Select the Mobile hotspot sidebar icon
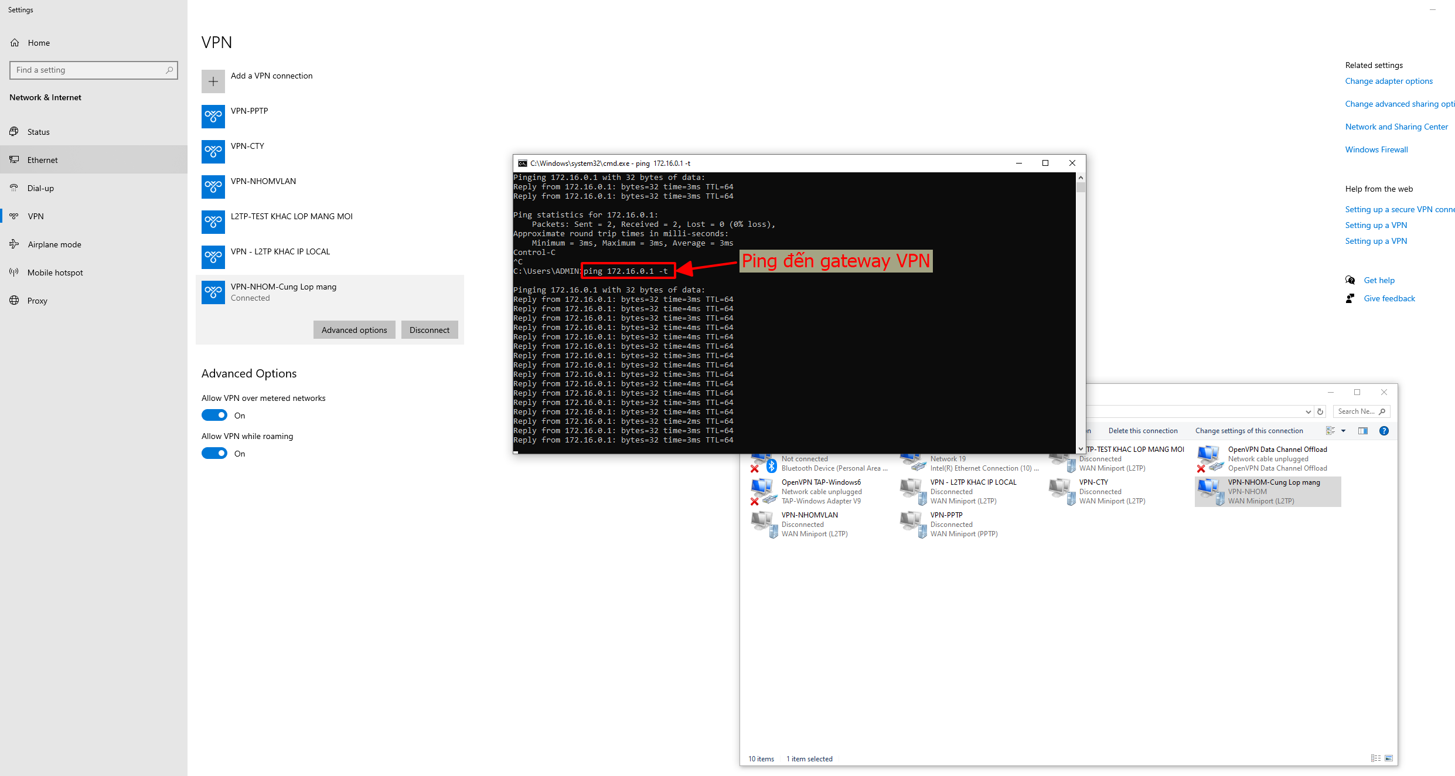 click(x=14, y=272)
